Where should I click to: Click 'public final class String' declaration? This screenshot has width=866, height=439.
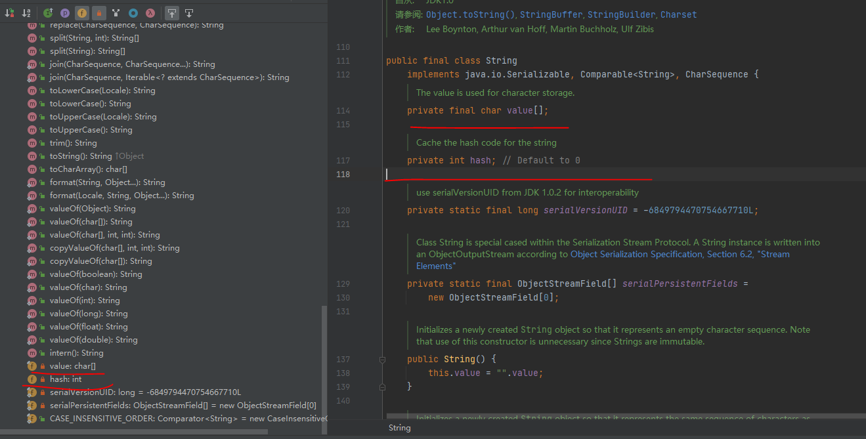pyautogui.click(x=452, y=60)
